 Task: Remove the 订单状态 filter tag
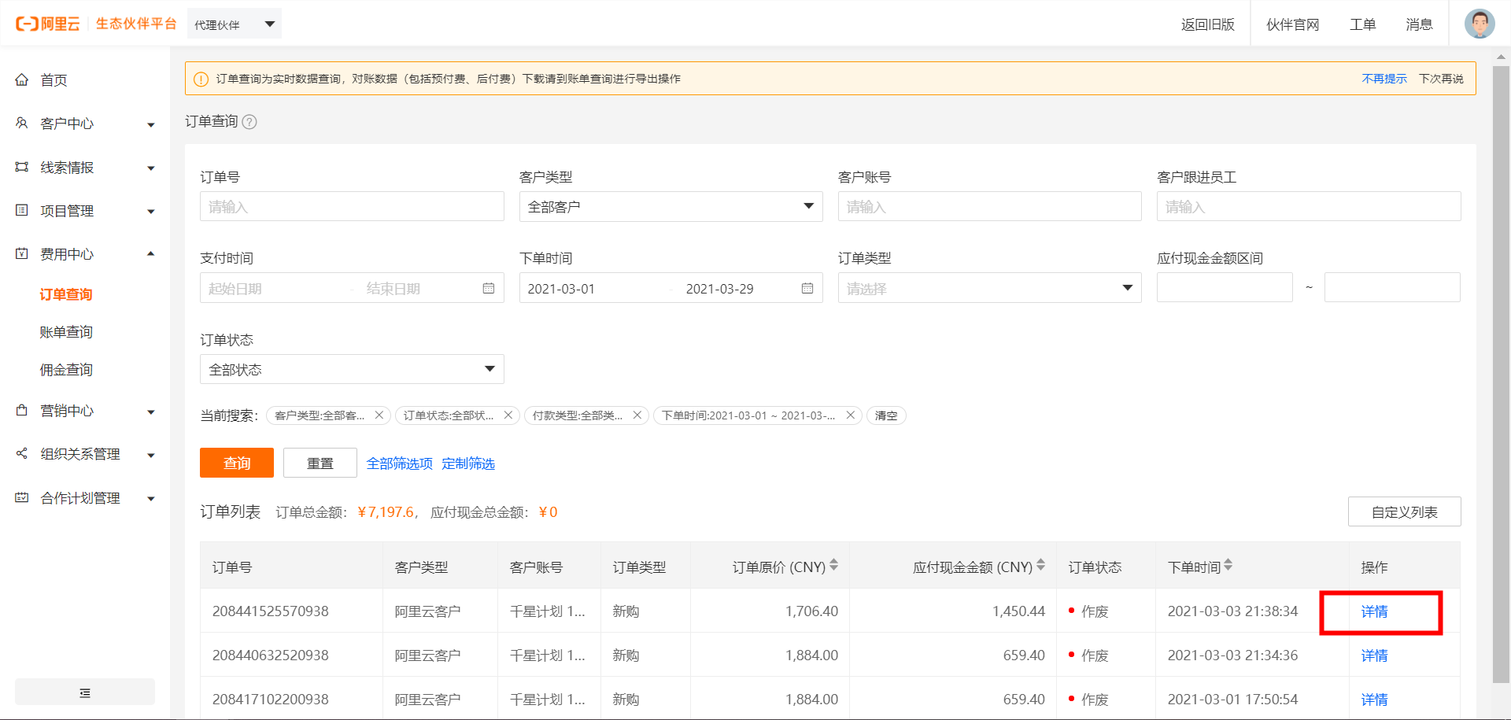click(x=508, y=415)
